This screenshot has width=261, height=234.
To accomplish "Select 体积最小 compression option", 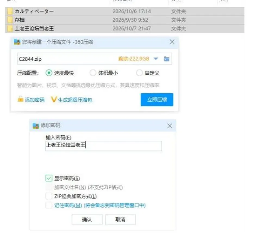I will [x=93, y=73].
